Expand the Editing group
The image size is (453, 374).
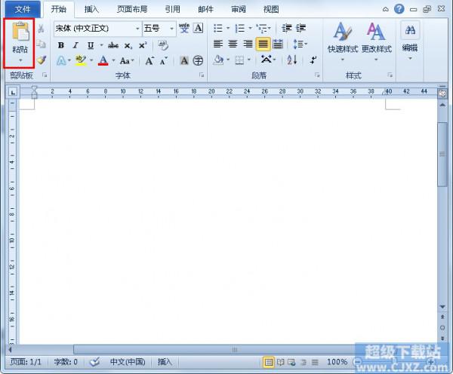410,41
